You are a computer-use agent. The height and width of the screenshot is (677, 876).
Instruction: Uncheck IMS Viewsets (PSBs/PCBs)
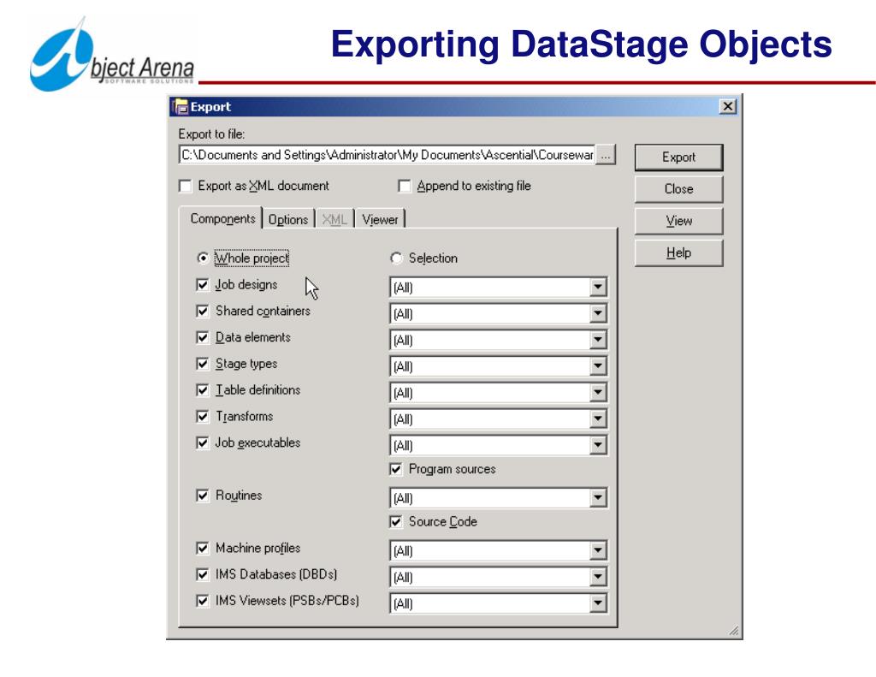click(x=203, y=601)
